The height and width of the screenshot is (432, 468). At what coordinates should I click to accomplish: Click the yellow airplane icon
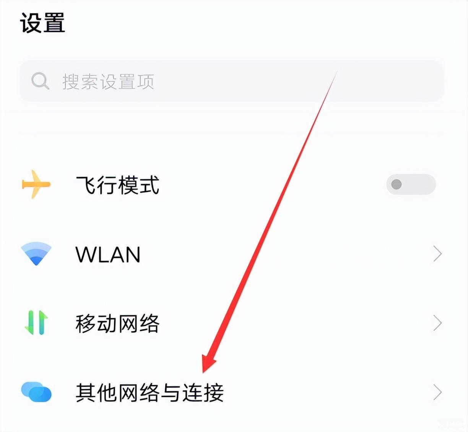click(36, 184)
